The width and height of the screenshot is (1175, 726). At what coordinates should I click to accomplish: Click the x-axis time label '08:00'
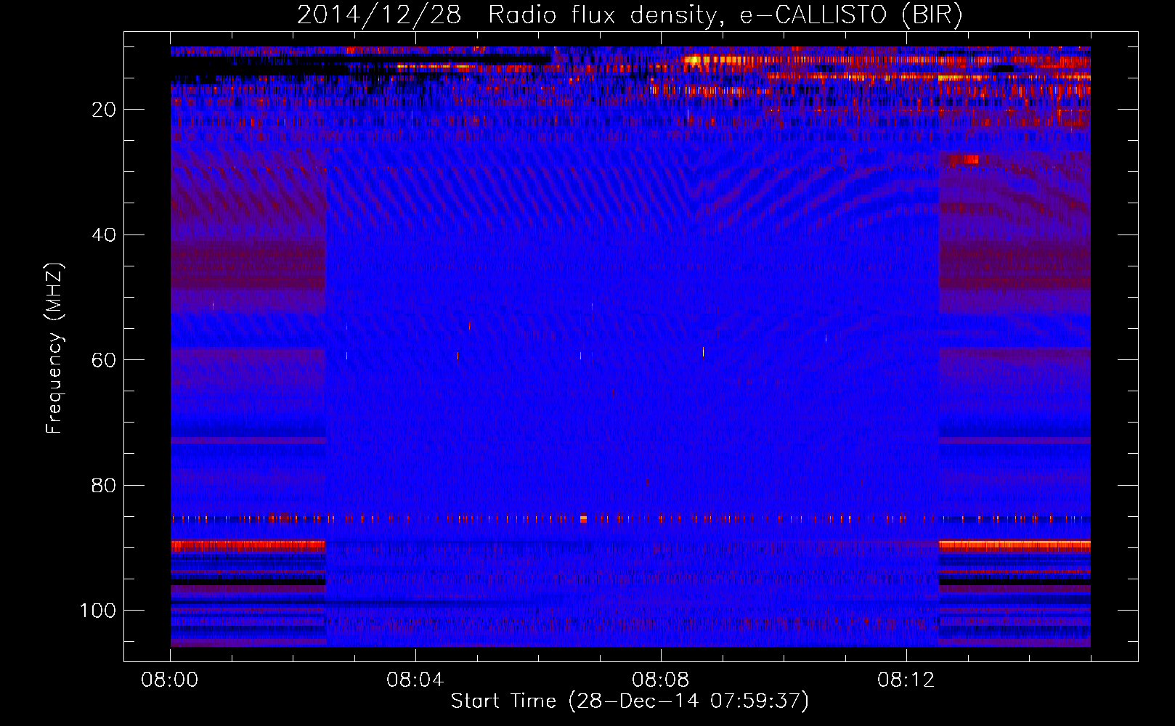tap(170, 680)
